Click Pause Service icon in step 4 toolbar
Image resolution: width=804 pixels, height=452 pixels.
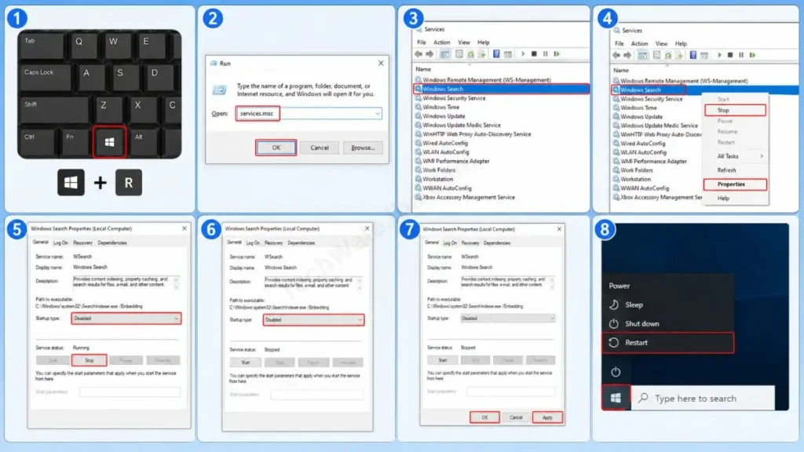741,55
